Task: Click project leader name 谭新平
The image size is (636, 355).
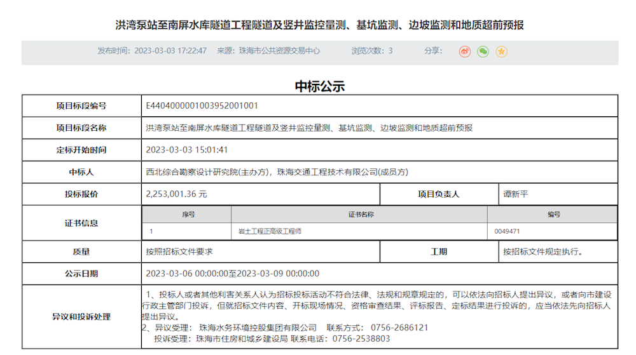Action: 516,194
